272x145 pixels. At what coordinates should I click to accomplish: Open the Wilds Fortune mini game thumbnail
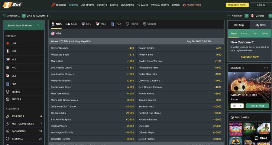235,129
